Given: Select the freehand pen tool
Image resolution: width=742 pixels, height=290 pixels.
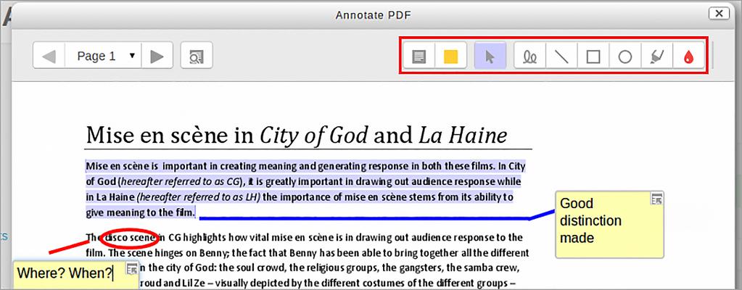Looking at the screenshot, I should click(x=530, y=57).
